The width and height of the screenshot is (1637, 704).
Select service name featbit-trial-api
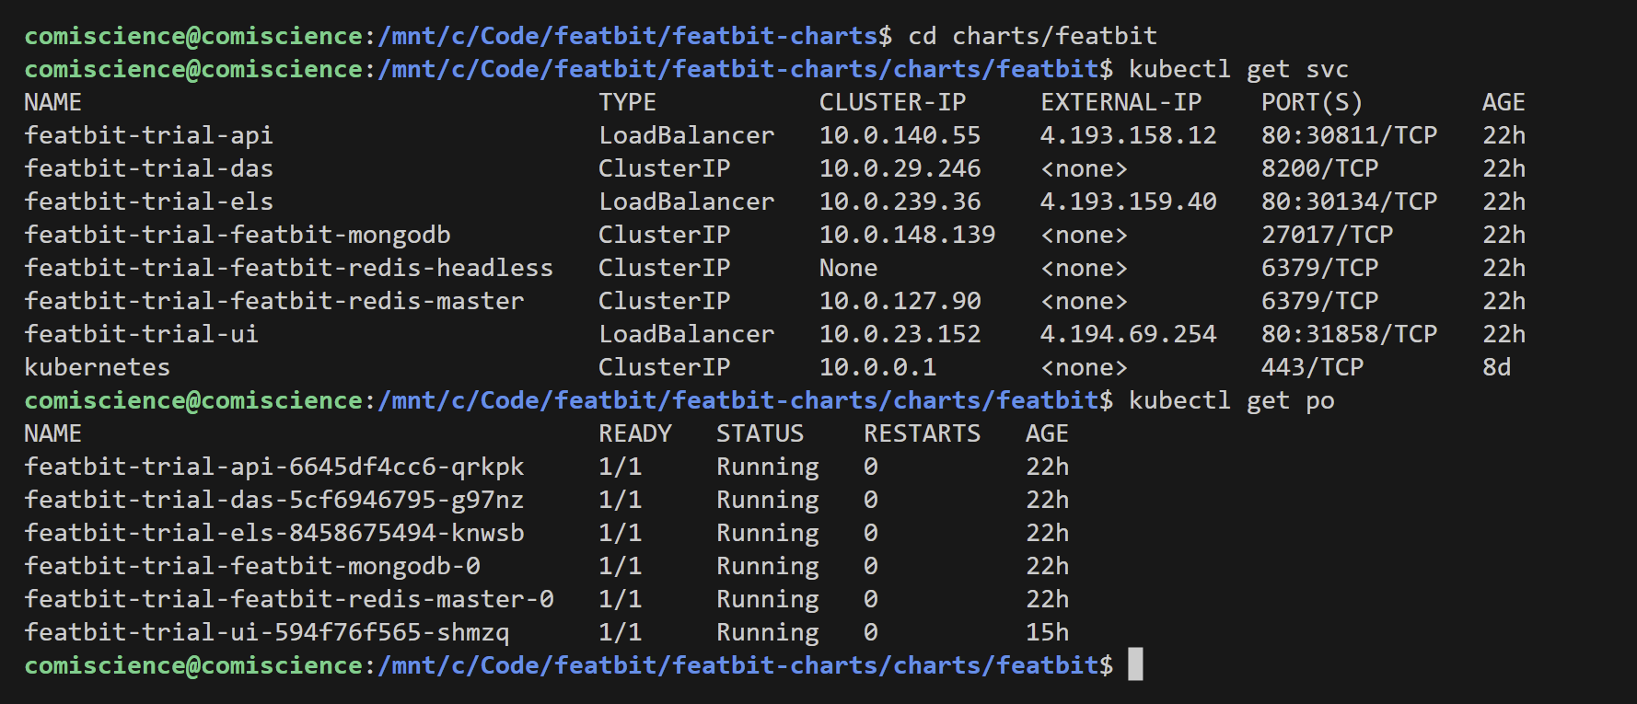coord(148,135)
